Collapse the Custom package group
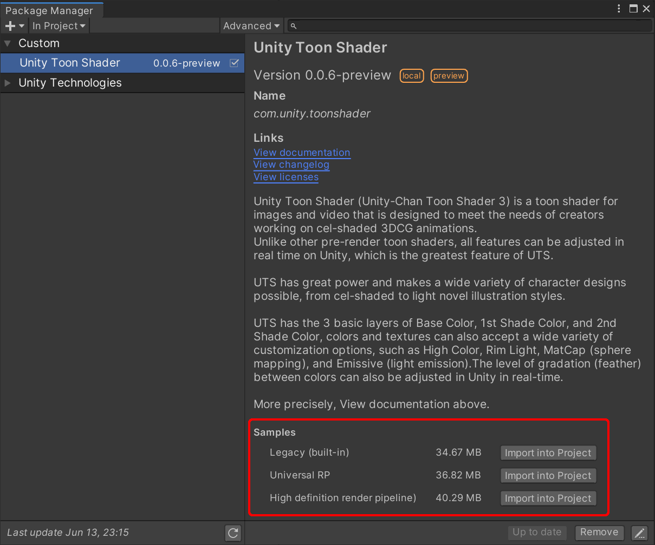The width and height of the screenshot is (655, 545). (x=8, y=43)
